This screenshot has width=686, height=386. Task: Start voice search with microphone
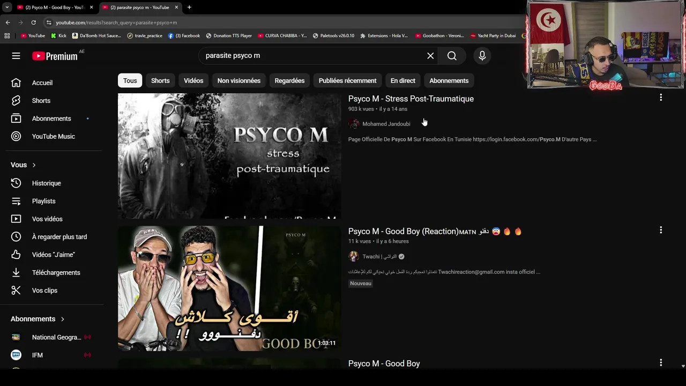coord(482,56)
